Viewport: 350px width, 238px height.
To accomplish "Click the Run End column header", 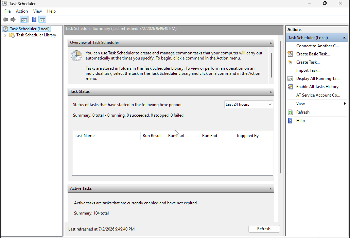I will (217, 136).
